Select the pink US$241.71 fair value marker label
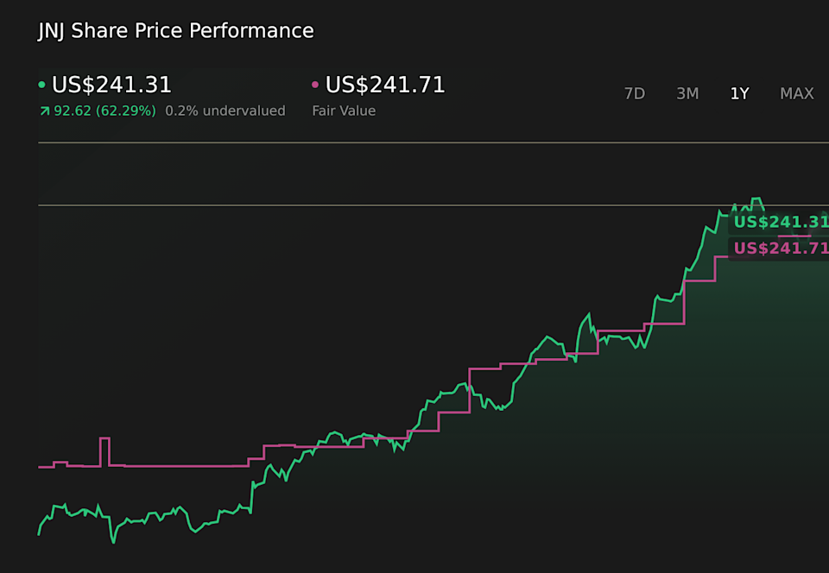Image resolution: width=829 pixels, height=573 pixels. 778,249
